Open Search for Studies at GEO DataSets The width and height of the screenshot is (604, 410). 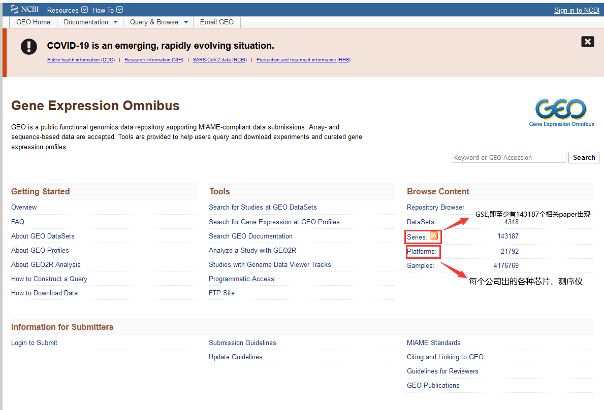click(x=263, y=208)
